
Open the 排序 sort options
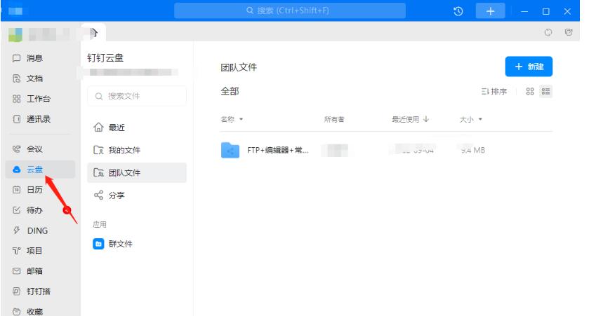pyautogui.click(x=494, y=92)
